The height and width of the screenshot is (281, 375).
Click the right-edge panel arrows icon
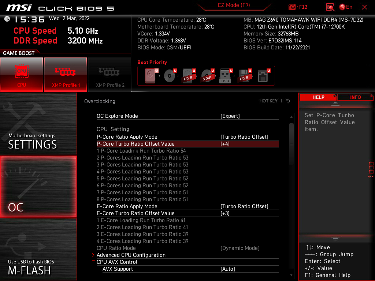371,170
